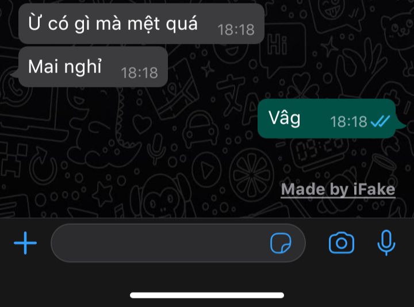Click the lemon slice wallpaper doodle
This screenshot has height=307, width=414.
pos(251,175)
